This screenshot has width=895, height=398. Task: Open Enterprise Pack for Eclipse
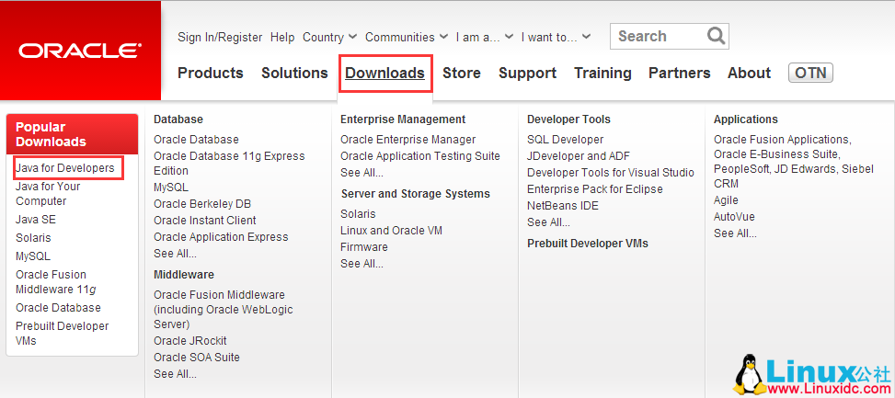pyautogui.click(x=595, y=189)
